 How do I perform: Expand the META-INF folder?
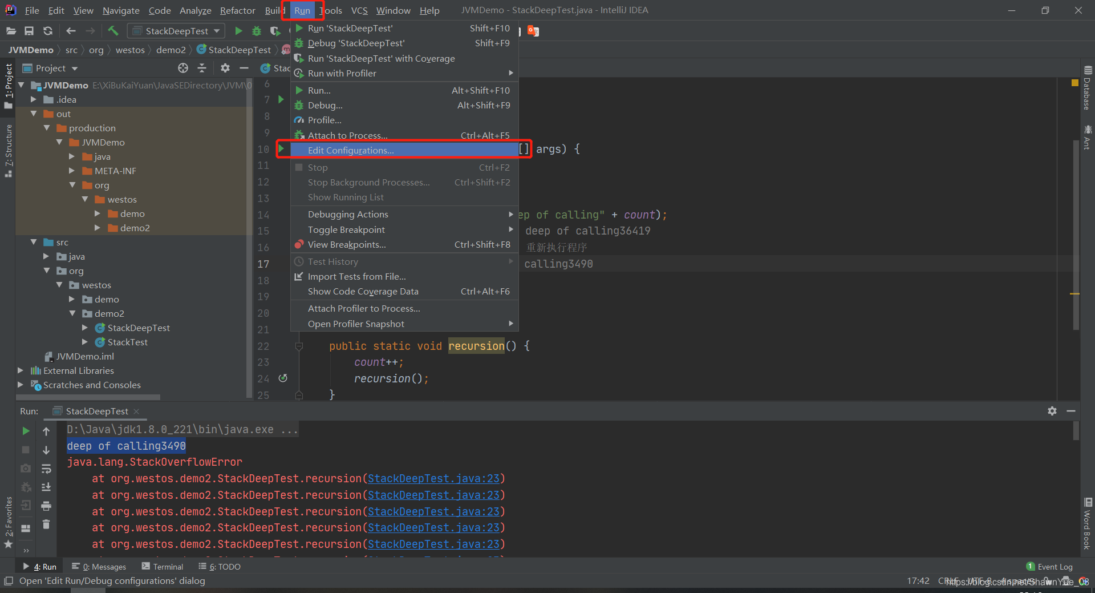(x=72, y=171)
